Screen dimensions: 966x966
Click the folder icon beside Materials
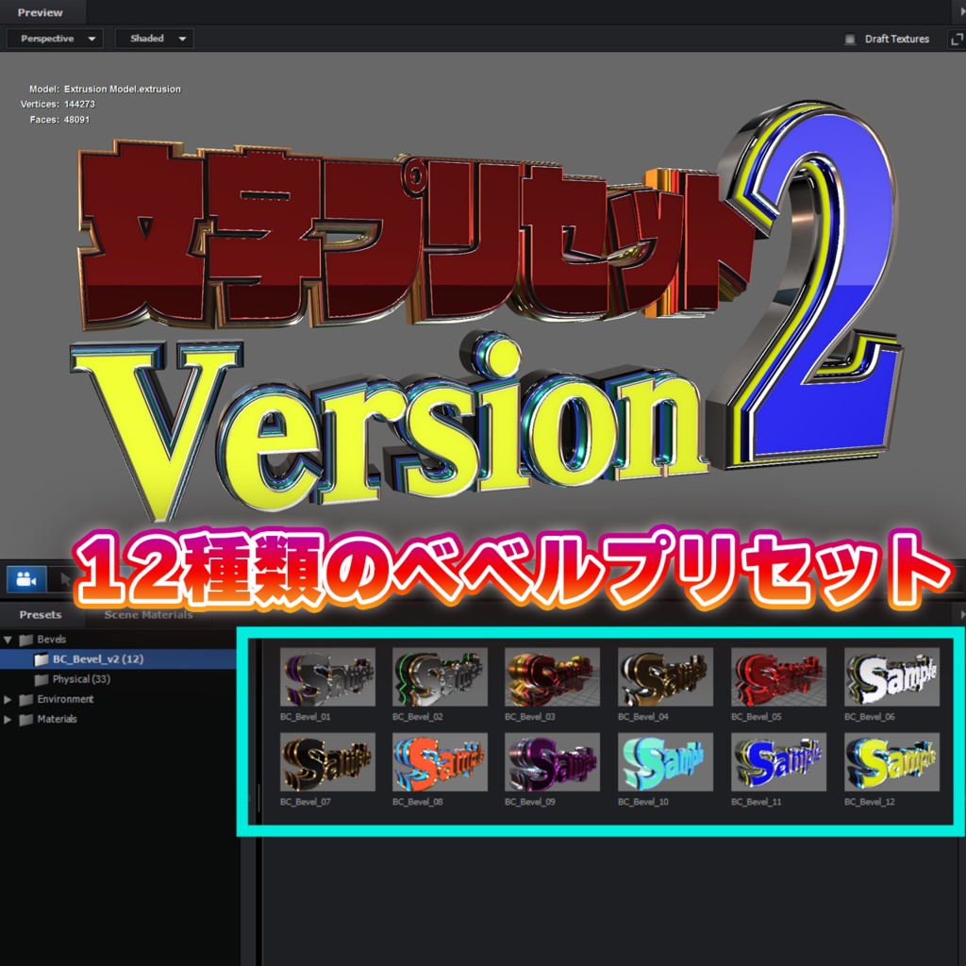pyautogui.click(x=25, y=718)
